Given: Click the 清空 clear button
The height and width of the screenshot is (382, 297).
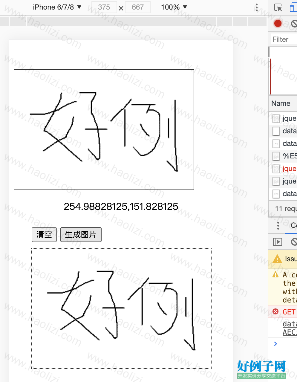Looking at the screenshot, I should coord(44,235).
